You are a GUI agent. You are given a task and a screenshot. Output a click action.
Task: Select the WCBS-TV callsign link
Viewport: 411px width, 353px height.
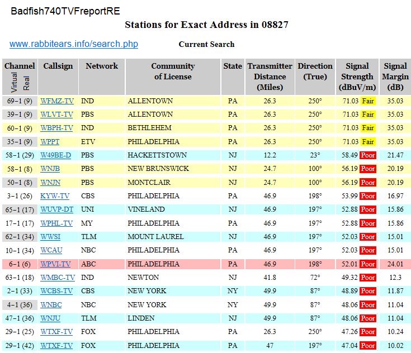[x=56, y=291]
